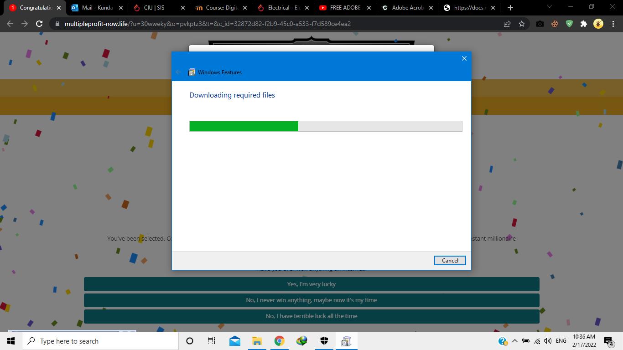Click the cookie extension icon
This screenshot has height=350, width=623.
(x=555, y=24)
